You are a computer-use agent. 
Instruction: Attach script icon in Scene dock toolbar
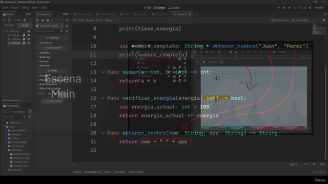(25, 20)
